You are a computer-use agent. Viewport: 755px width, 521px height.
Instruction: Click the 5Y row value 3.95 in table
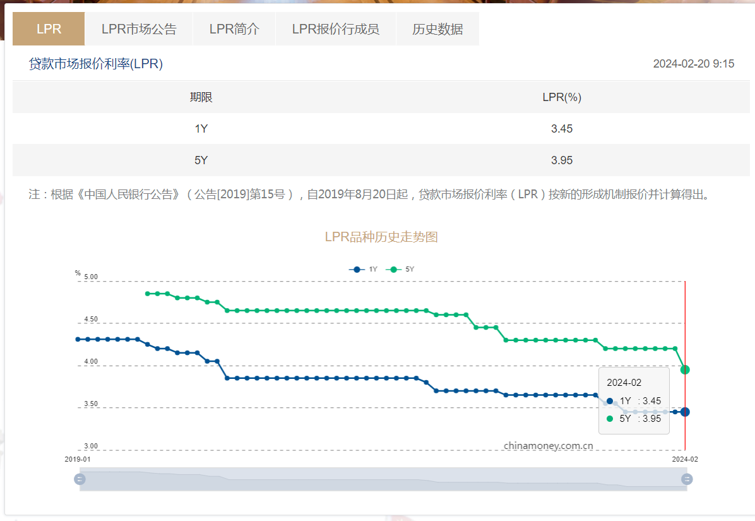tap(561, 160)
